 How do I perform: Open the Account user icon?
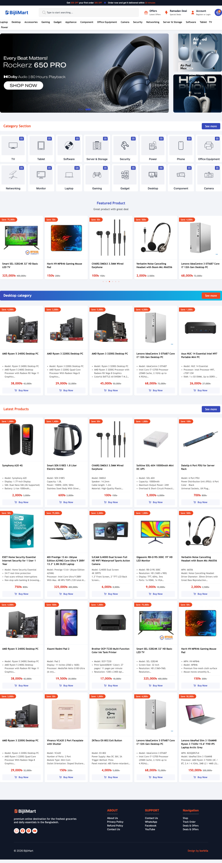(x=193, y=12)
